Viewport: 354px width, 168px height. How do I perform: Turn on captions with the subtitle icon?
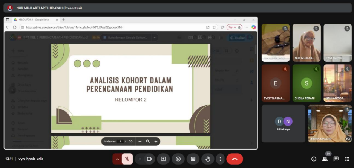coord(193,159)
